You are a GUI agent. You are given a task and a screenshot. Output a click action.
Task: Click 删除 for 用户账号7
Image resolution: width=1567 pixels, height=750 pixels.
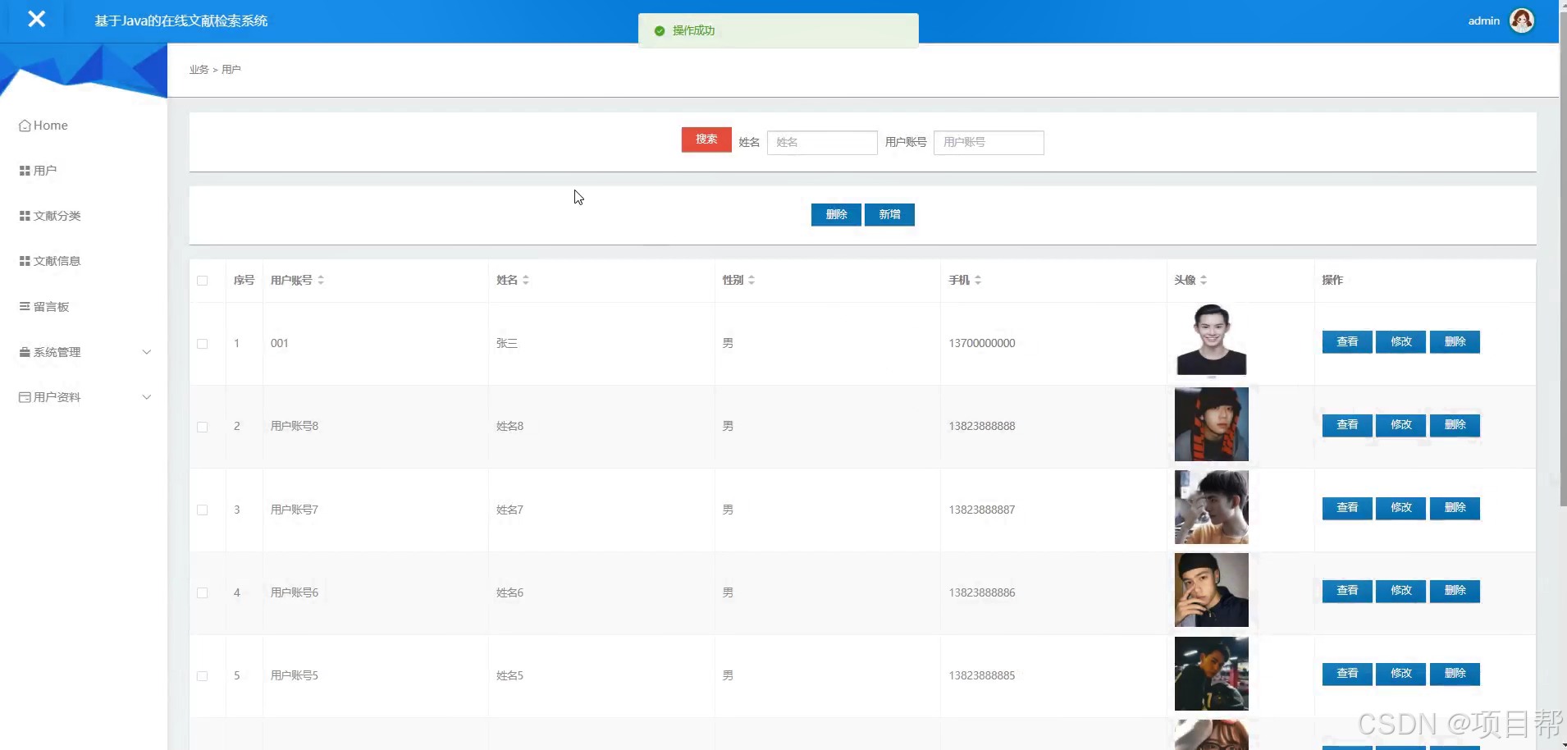[1455, 508]
